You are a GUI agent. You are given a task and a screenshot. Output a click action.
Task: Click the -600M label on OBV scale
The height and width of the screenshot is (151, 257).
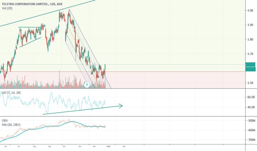(x=251, y=130)
